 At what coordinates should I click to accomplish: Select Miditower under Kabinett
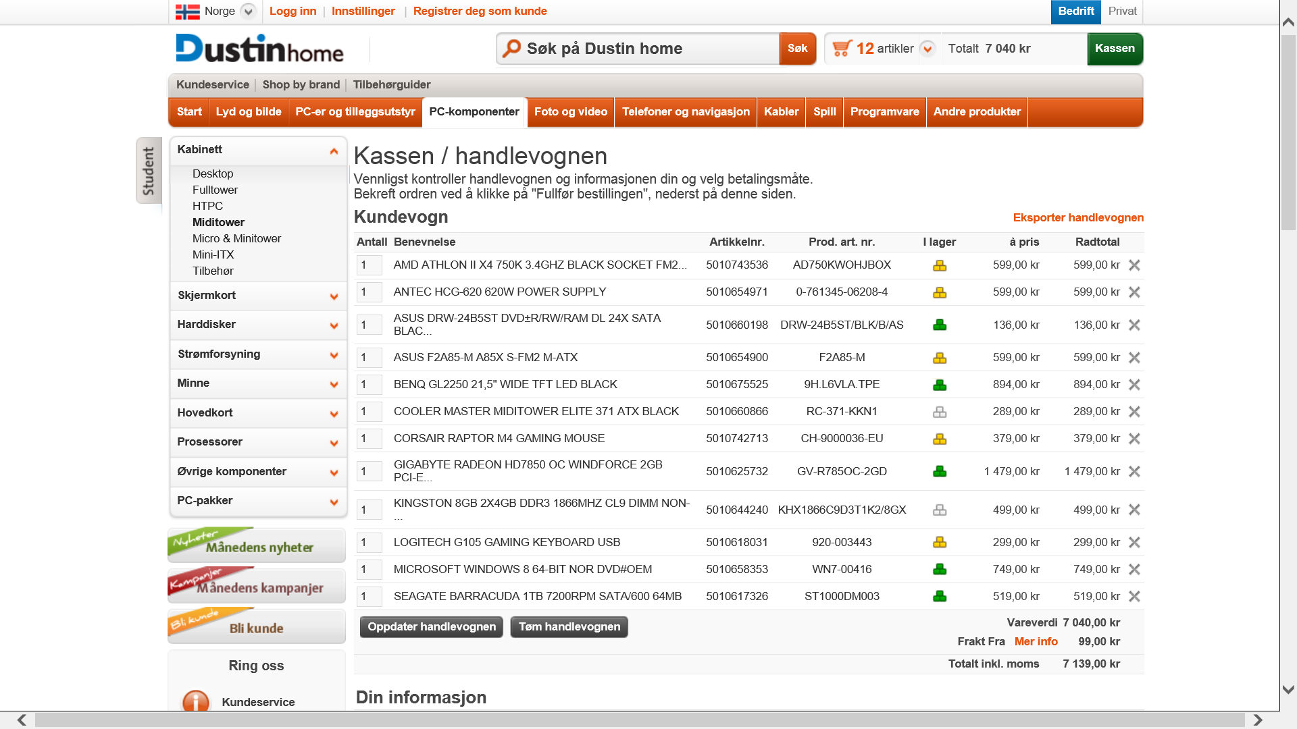tap(218, 222)
